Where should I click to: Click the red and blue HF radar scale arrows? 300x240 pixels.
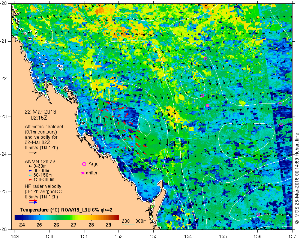tap(33, 201)
